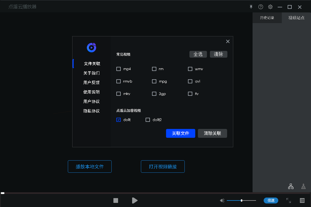Switch to the 历史记录 tab
This screenshot has height=207, width=311.
point(267,18)
